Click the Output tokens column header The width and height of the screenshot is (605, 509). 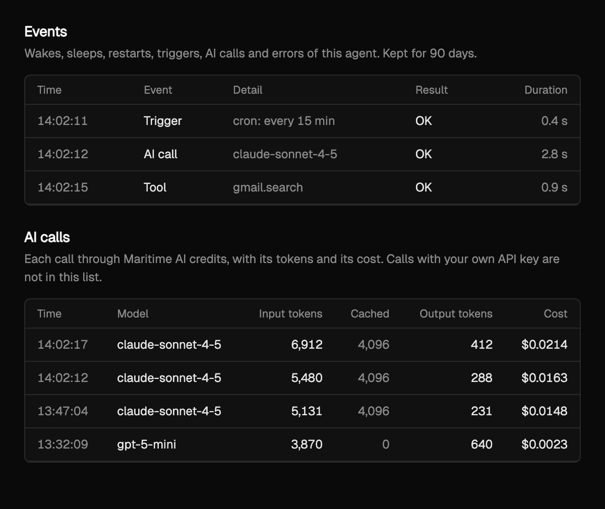pos(456,314)
